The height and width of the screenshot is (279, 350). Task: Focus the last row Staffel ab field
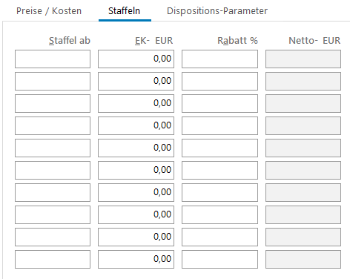(x=53, y=259)
